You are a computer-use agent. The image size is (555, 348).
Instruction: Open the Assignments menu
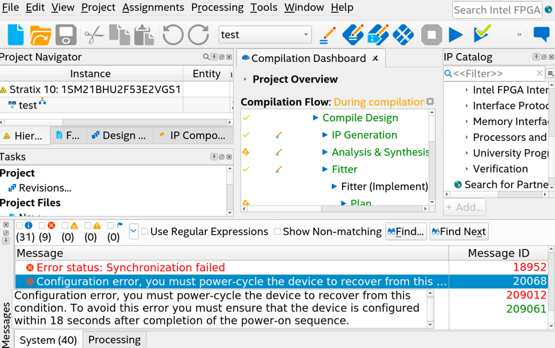(x=153, y=7)
